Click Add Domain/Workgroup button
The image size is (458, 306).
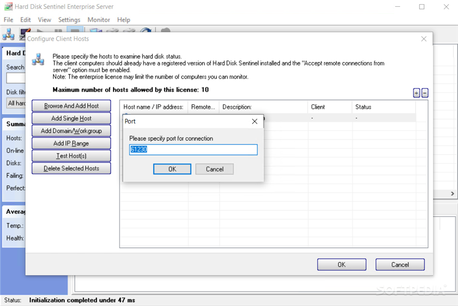pos(71,131)
